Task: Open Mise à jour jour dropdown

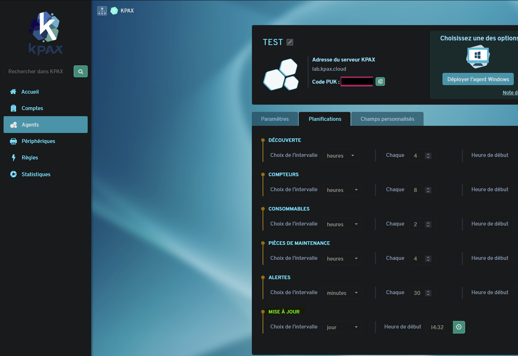Action: pyautogui.click(x=342, y=327)
